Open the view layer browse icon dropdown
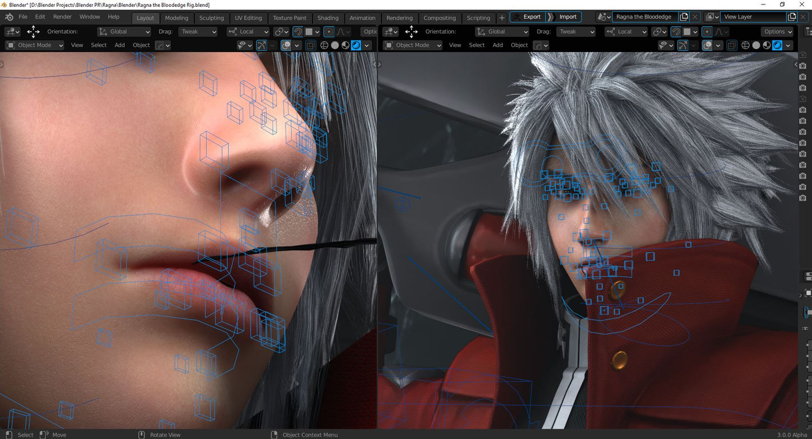The width and height of the screenshot is (812, 439). pyautogui.click(x=712, y=17)
